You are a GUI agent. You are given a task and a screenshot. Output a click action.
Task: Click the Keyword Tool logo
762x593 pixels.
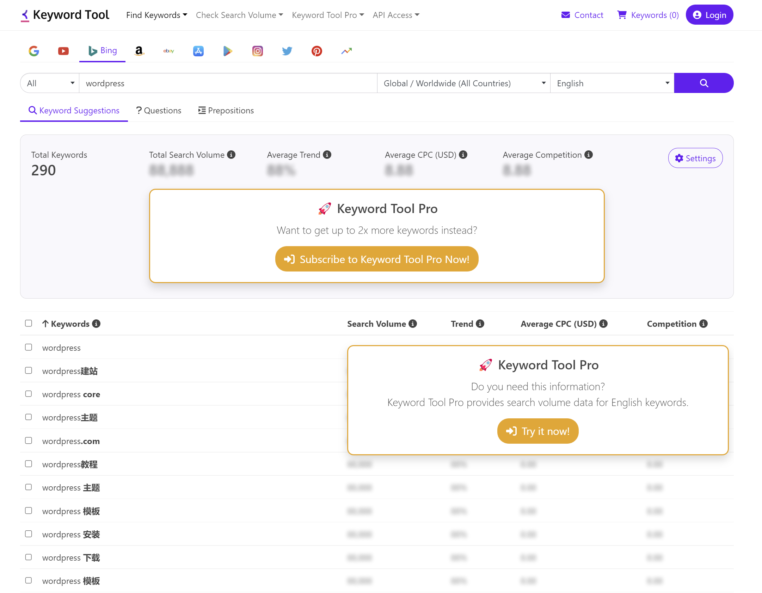(x=65, y=15)
